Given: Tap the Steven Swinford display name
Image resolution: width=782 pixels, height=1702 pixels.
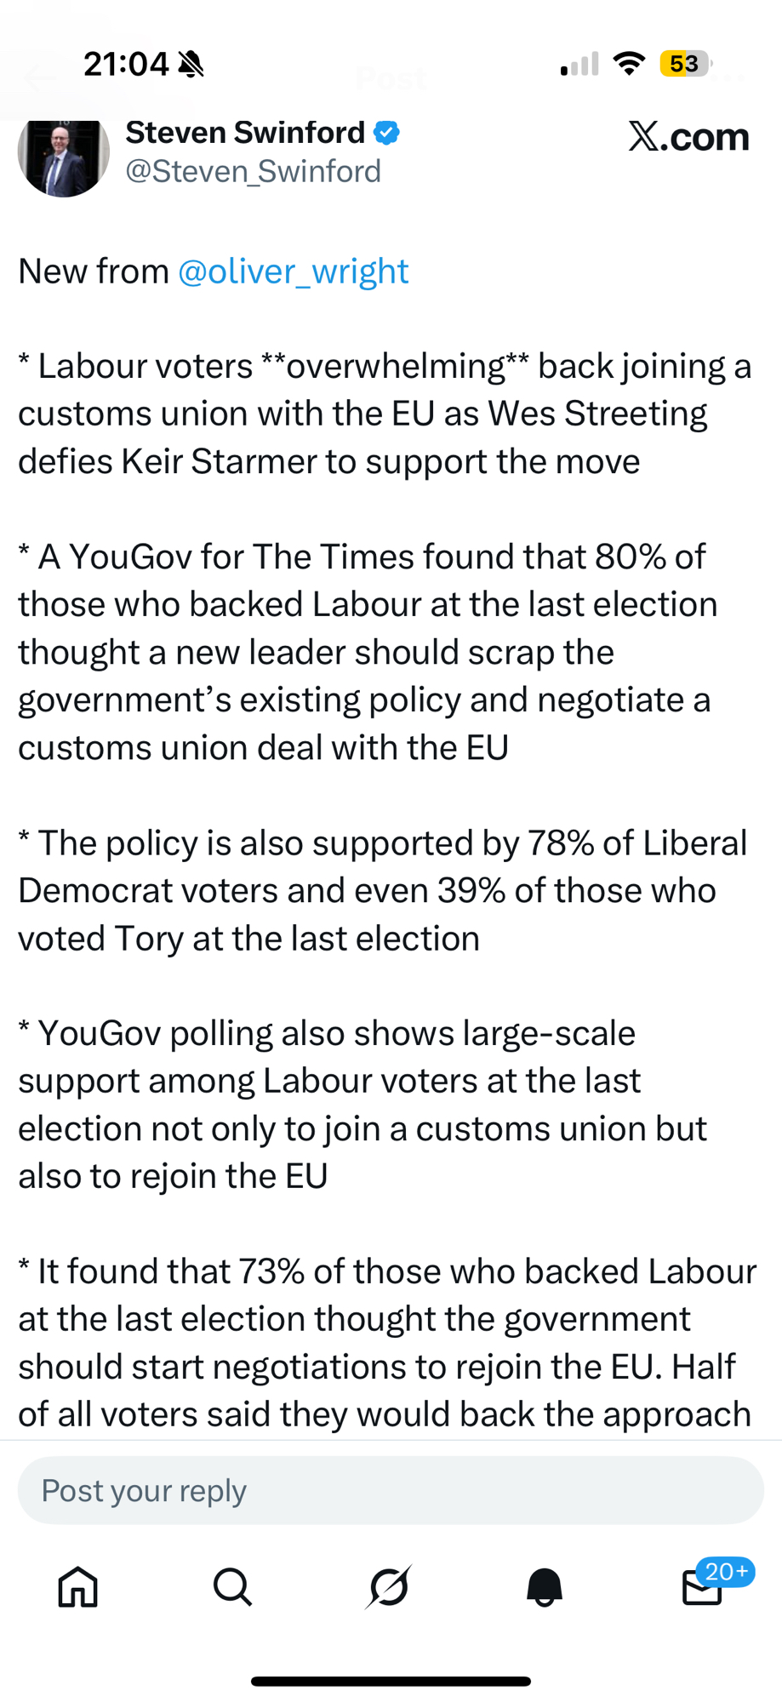Looking at the screenshot, I should [245, 133].
